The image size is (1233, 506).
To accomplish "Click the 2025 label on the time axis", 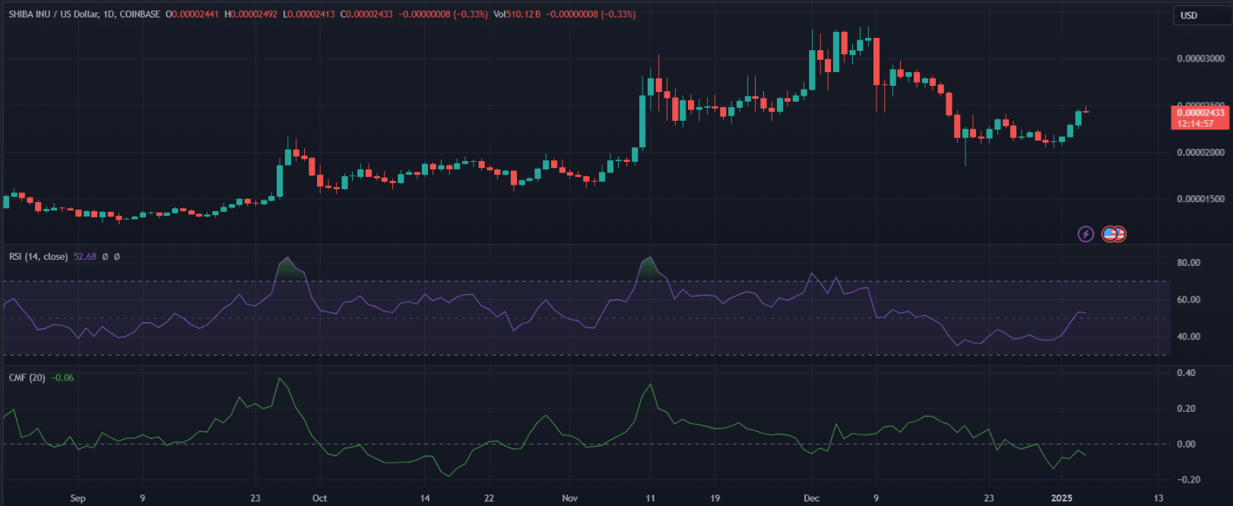I will (x=1061, y=498).
